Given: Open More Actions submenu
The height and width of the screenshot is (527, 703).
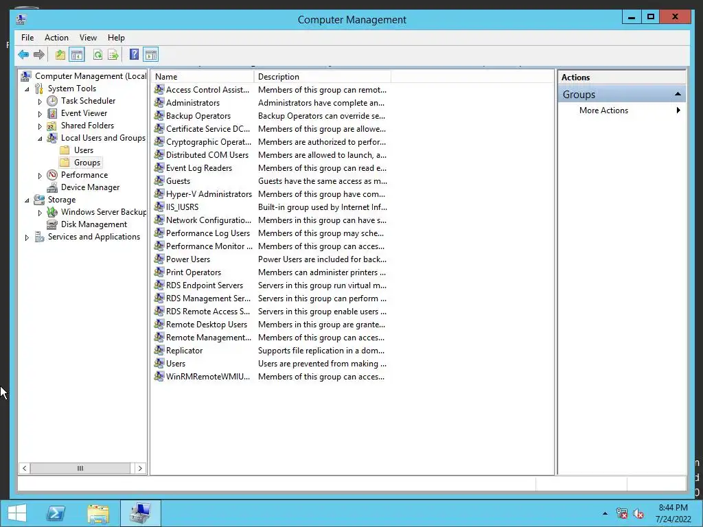Looking at the screenshot, I should [622, 110].
